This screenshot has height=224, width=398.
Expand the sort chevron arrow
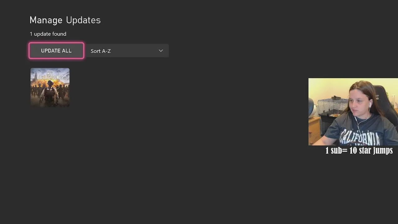161,51
